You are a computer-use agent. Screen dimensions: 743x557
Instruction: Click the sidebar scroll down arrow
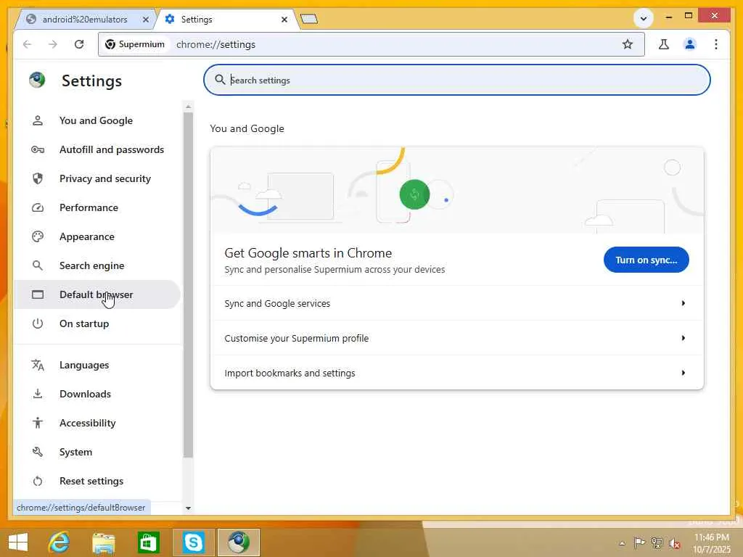coord(188,508)
